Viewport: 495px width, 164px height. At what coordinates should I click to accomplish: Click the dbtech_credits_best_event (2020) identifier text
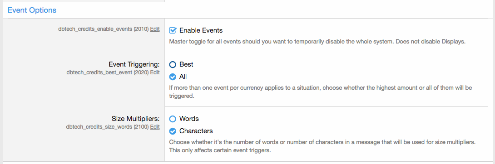[x=108, y=72]
